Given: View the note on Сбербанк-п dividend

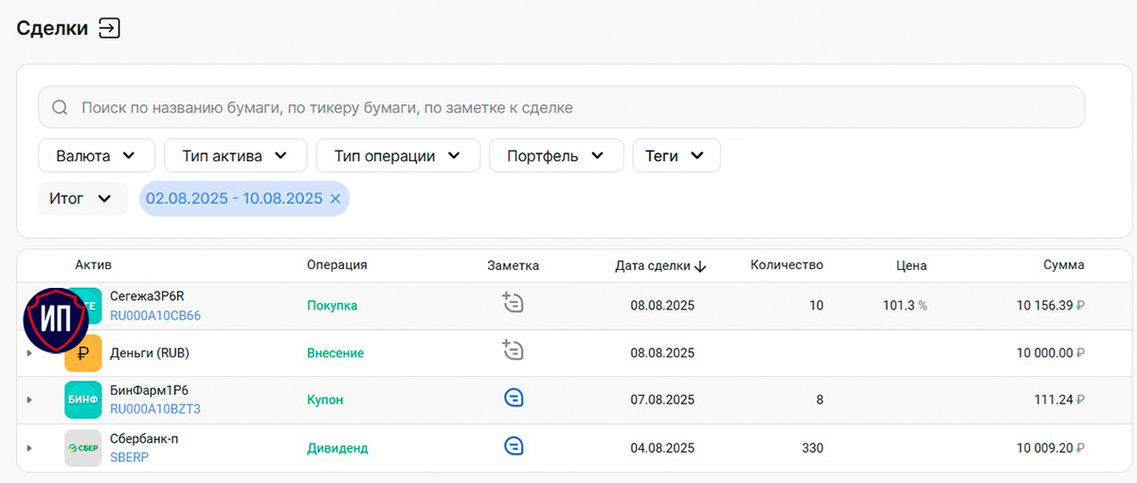Looking at the screenshot, I should [513, 446].
